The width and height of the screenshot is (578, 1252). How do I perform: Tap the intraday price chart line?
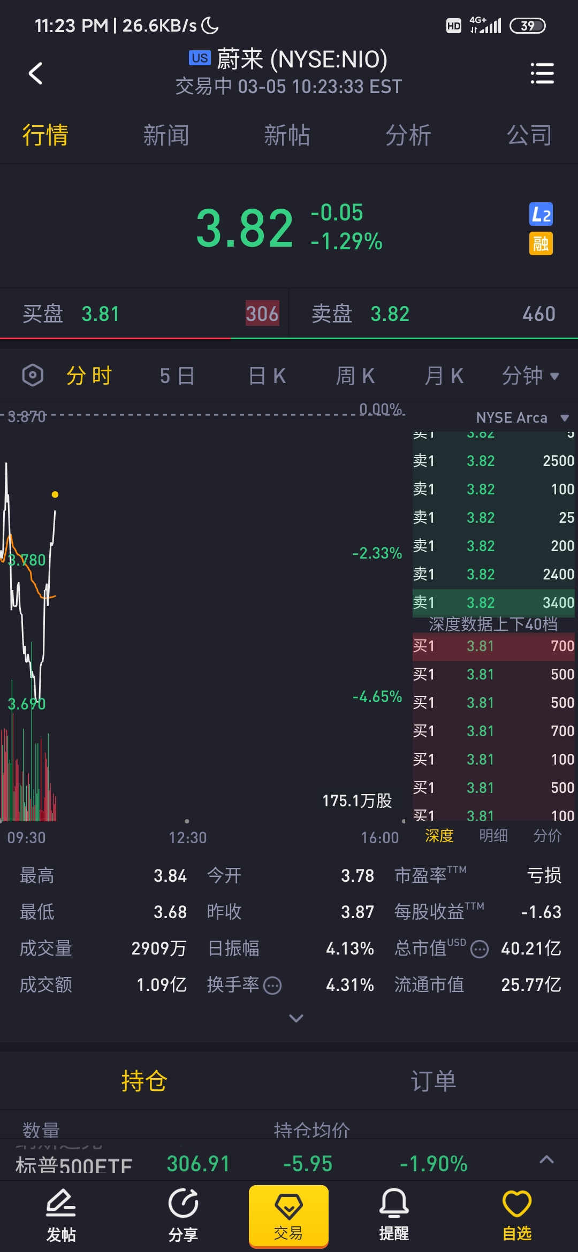(x=28, y=583)
